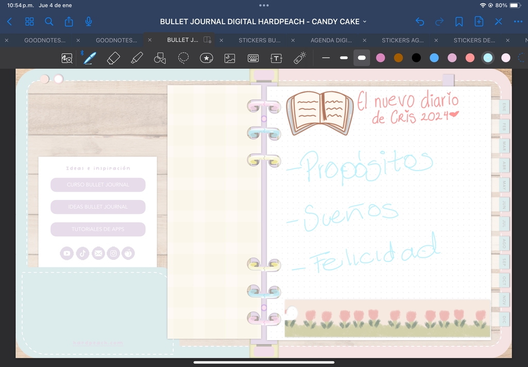This screenshot has width=528, height=367.
Task: Open the Shapes tool
Action: tap(160, 58)
